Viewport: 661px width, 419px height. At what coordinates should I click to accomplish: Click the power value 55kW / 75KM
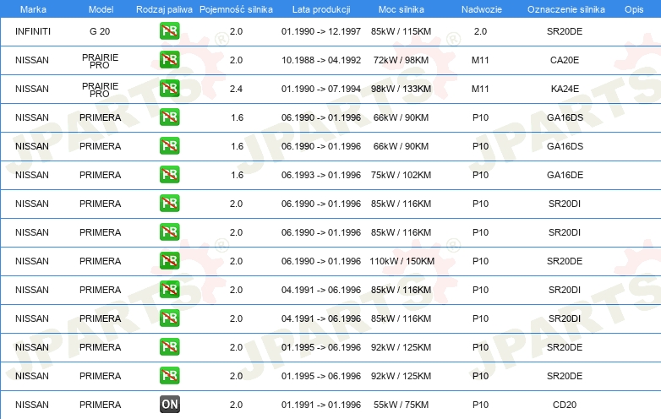pyautogui.click(x=401, y=405)
